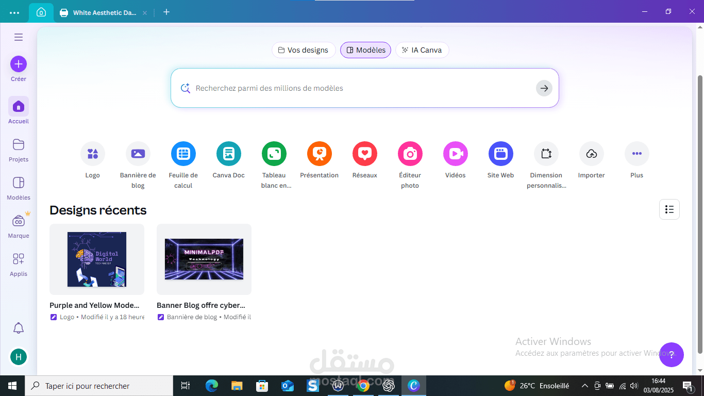Go to Accueil in the sidebar
The image size is (704, 396).
19,110
